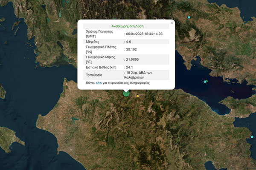Click the cyan marker near the top right corner

tap(189, 17)
